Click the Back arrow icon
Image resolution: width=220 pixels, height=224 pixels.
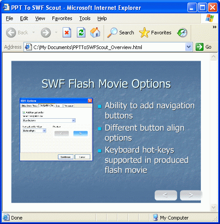coord(11,33)
